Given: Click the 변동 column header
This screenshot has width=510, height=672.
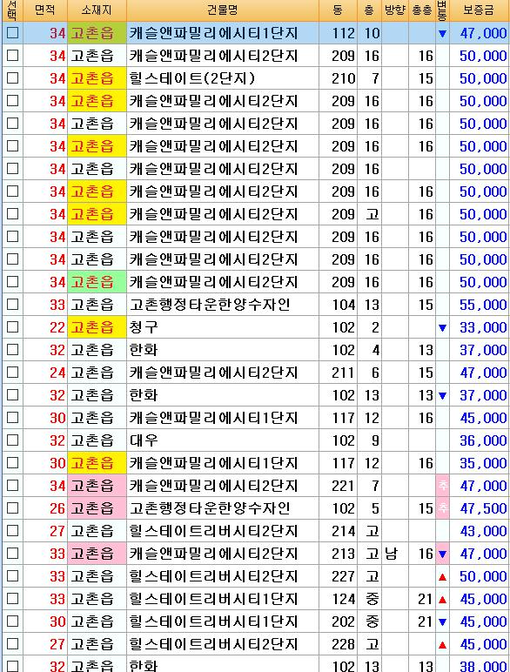Looking at the screenshot, I should [442, 10].
